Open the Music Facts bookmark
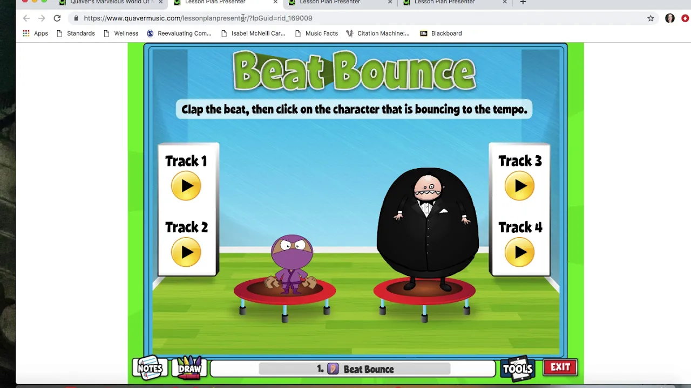The image size is (691, 388). 316,33
